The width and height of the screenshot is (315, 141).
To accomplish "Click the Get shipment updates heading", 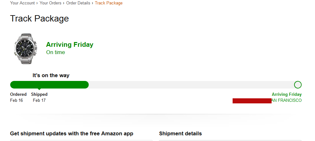I will (x=72, y=134).
